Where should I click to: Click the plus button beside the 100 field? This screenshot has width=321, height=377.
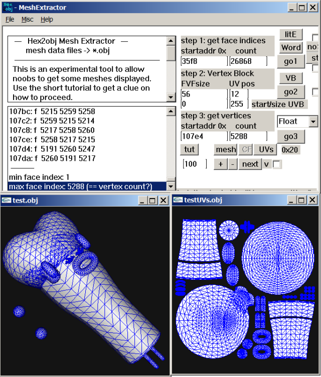221,164
